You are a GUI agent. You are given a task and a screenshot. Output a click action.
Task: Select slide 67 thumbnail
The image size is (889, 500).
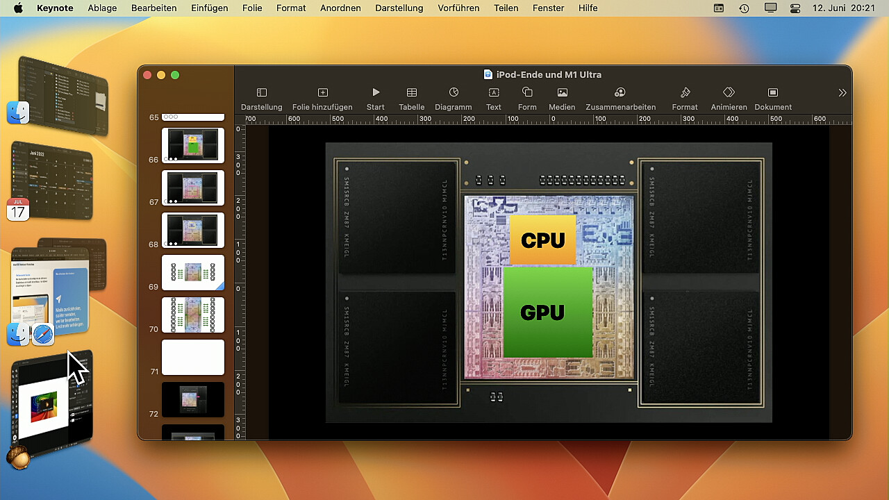click(193, 187)
